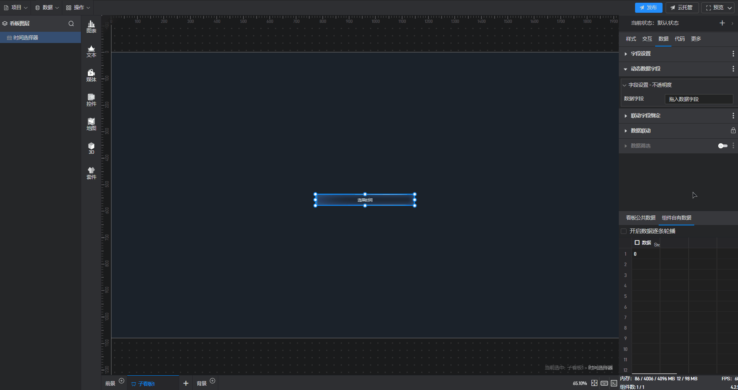This screenshot has height=390, width=738.
Task: Click the plus circle next to 背景
Action: coord(212,381)
